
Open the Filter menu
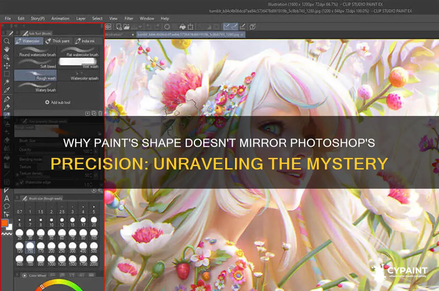(129, 18)
